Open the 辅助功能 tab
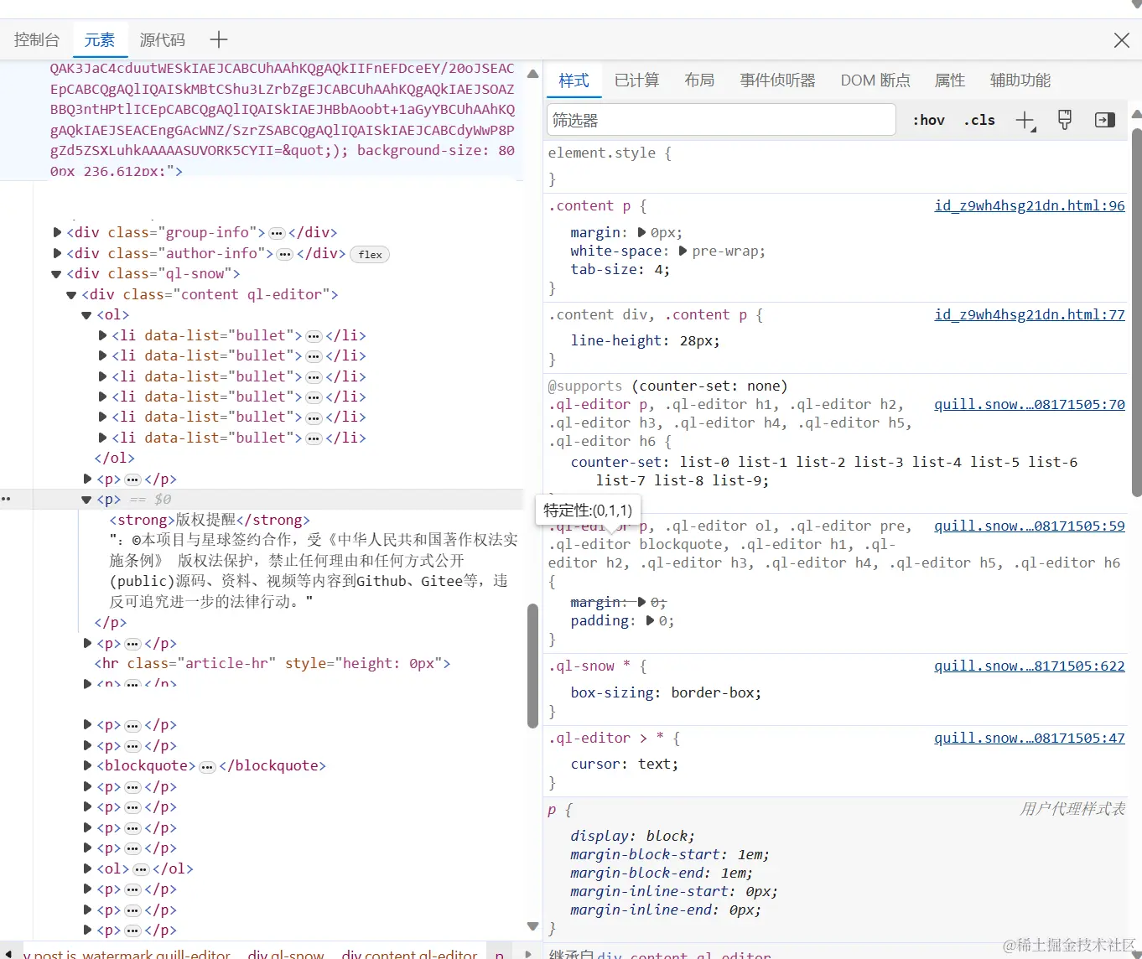 1020,80
